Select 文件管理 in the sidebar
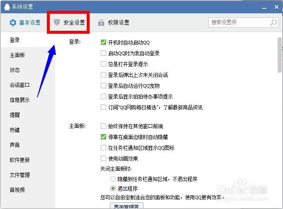 28,175
